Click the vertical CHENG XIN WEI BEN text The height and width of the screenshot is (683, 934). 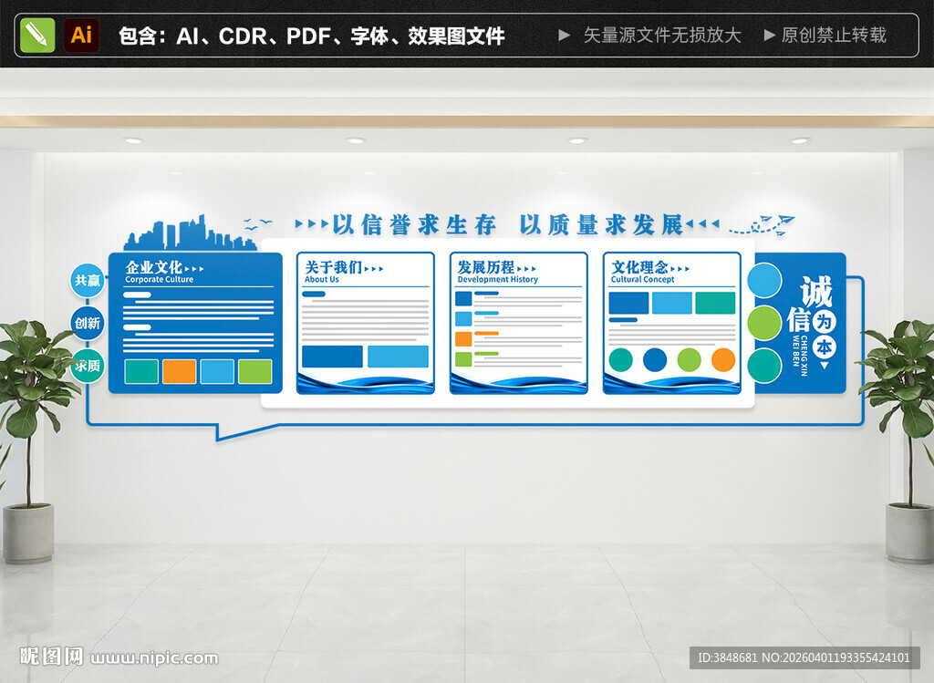pos(799,356)
